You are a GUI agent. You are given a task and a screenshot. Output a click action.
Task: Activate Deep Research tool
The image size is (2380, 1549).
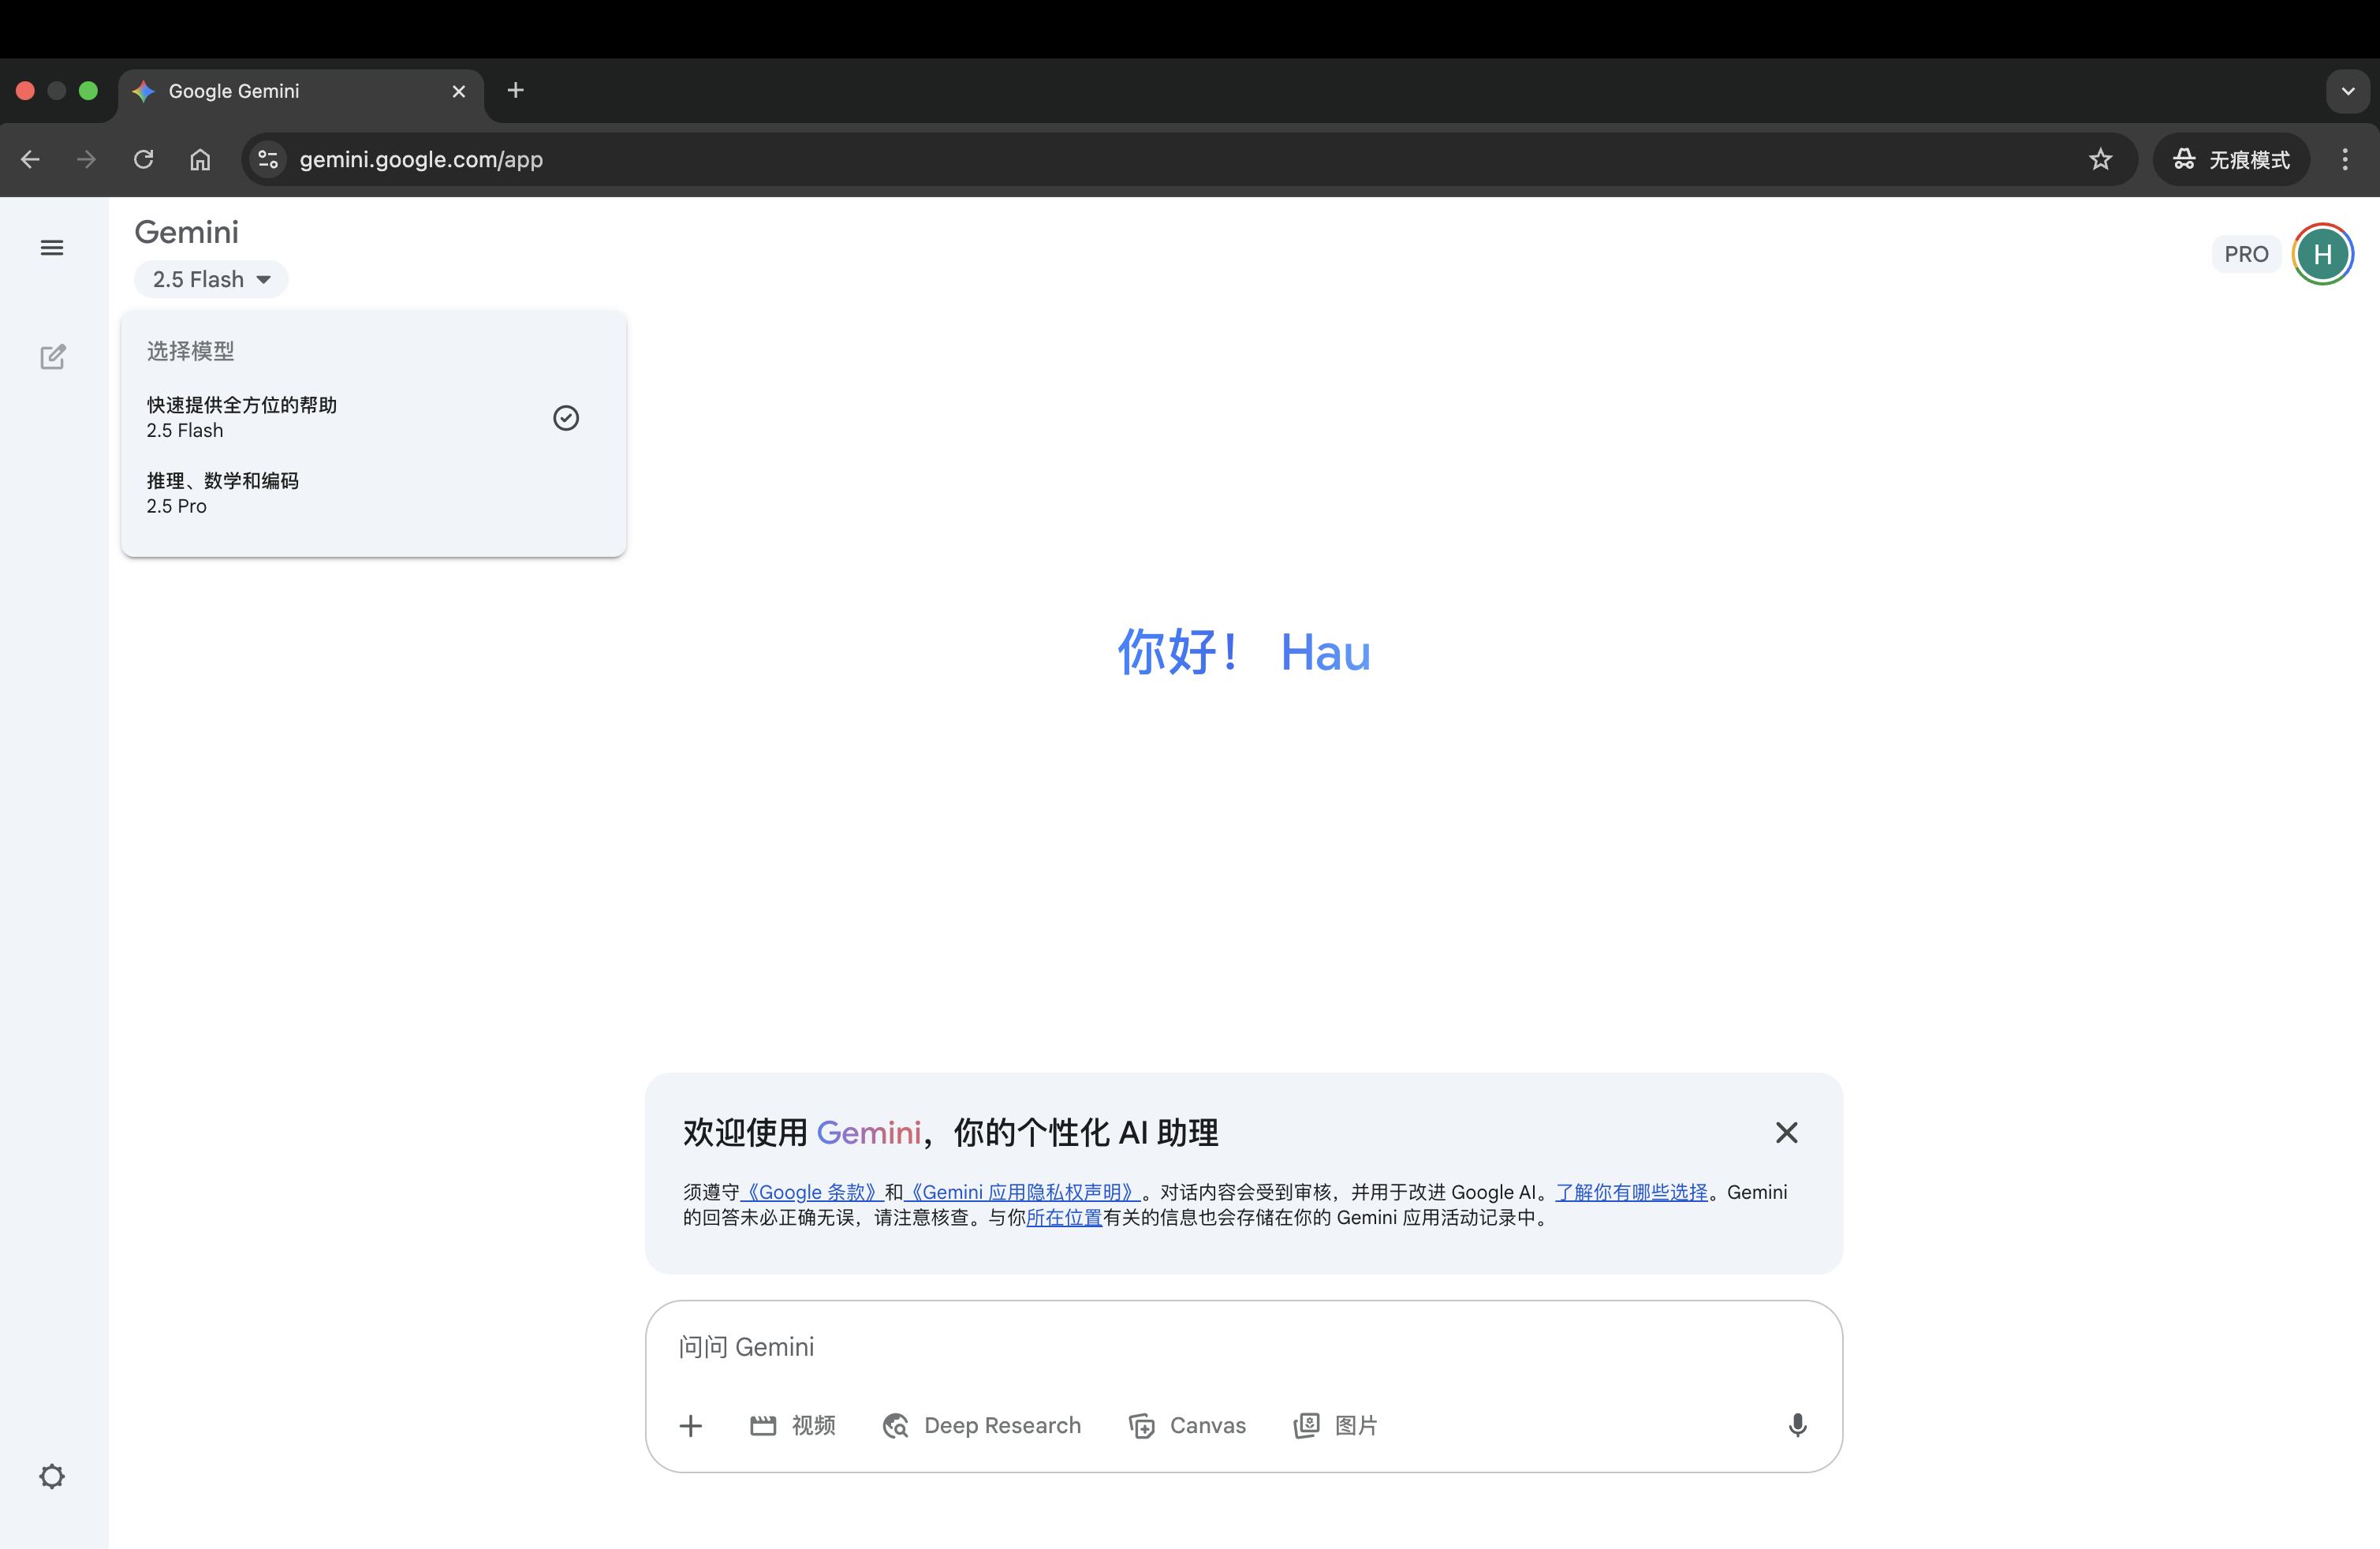[x=982, y=1425]
